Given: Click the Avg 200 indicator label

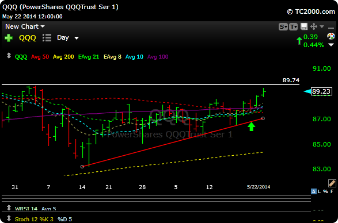Looking at the screenshot, I should pyautogui.click(x=63, y=57).
